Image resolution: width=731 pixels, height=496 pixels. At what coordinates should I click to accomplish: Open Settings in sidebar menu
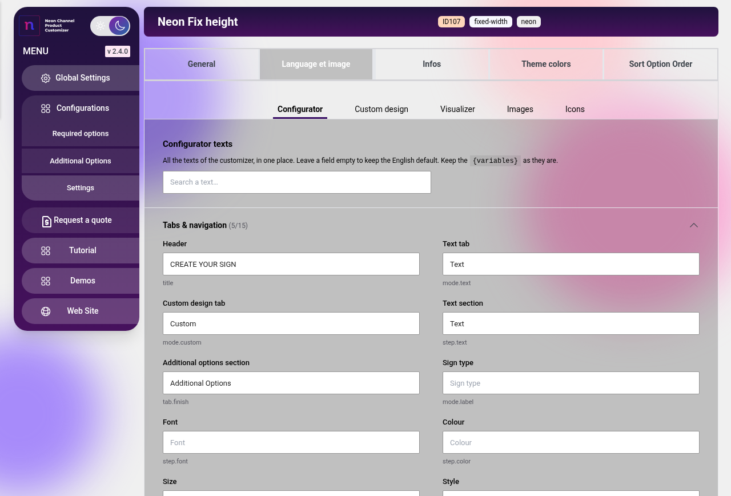point(81,188)
